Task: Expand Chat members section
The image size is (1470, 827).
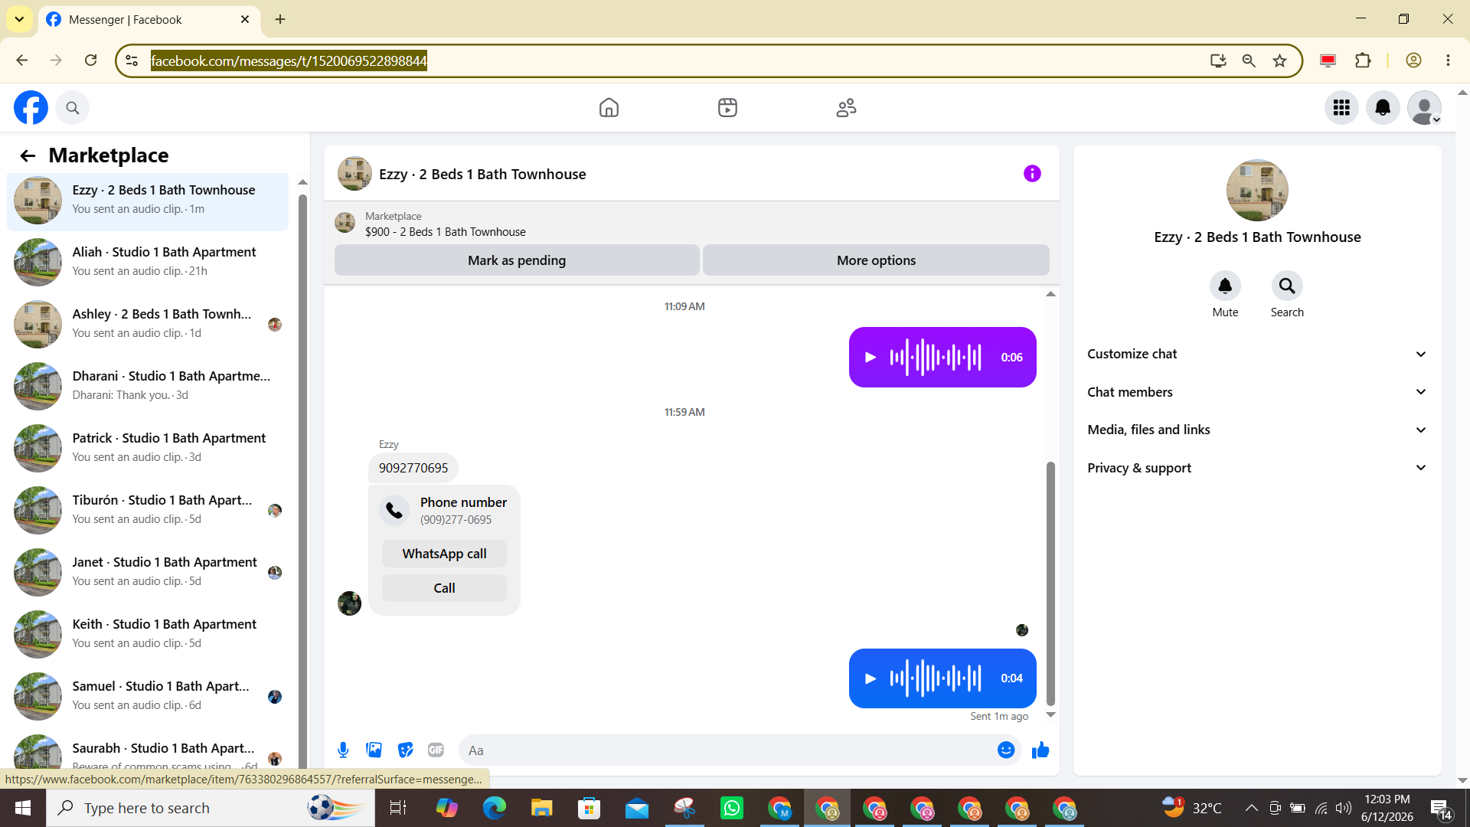Action: [1257, 392]
